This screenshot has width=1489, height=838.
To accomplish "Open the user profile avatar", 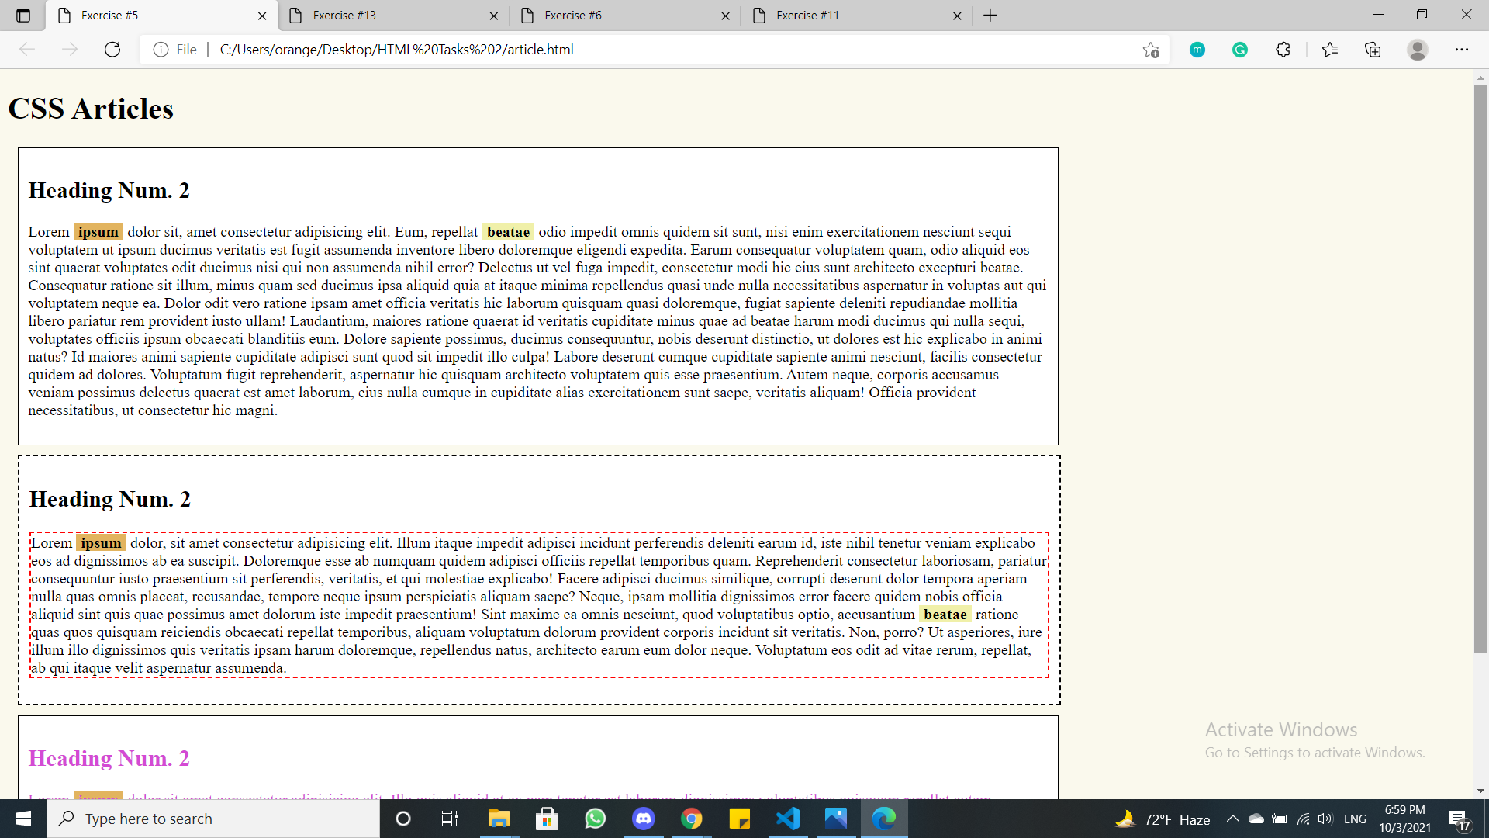I will [x=1417, y=50].
